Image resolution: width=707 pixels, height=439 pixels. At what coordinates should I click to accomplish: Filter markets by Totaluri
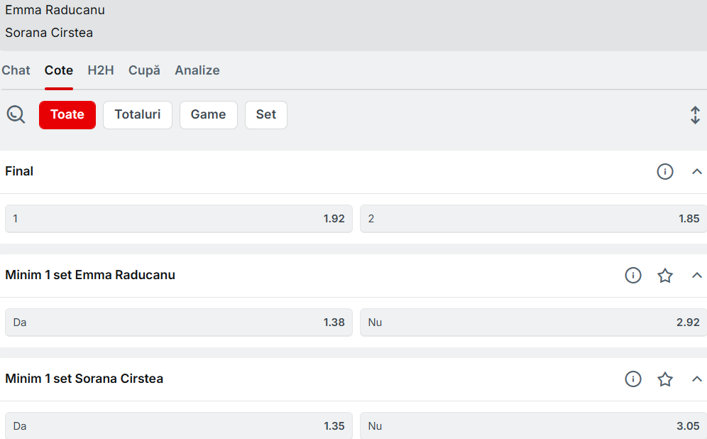138,114
